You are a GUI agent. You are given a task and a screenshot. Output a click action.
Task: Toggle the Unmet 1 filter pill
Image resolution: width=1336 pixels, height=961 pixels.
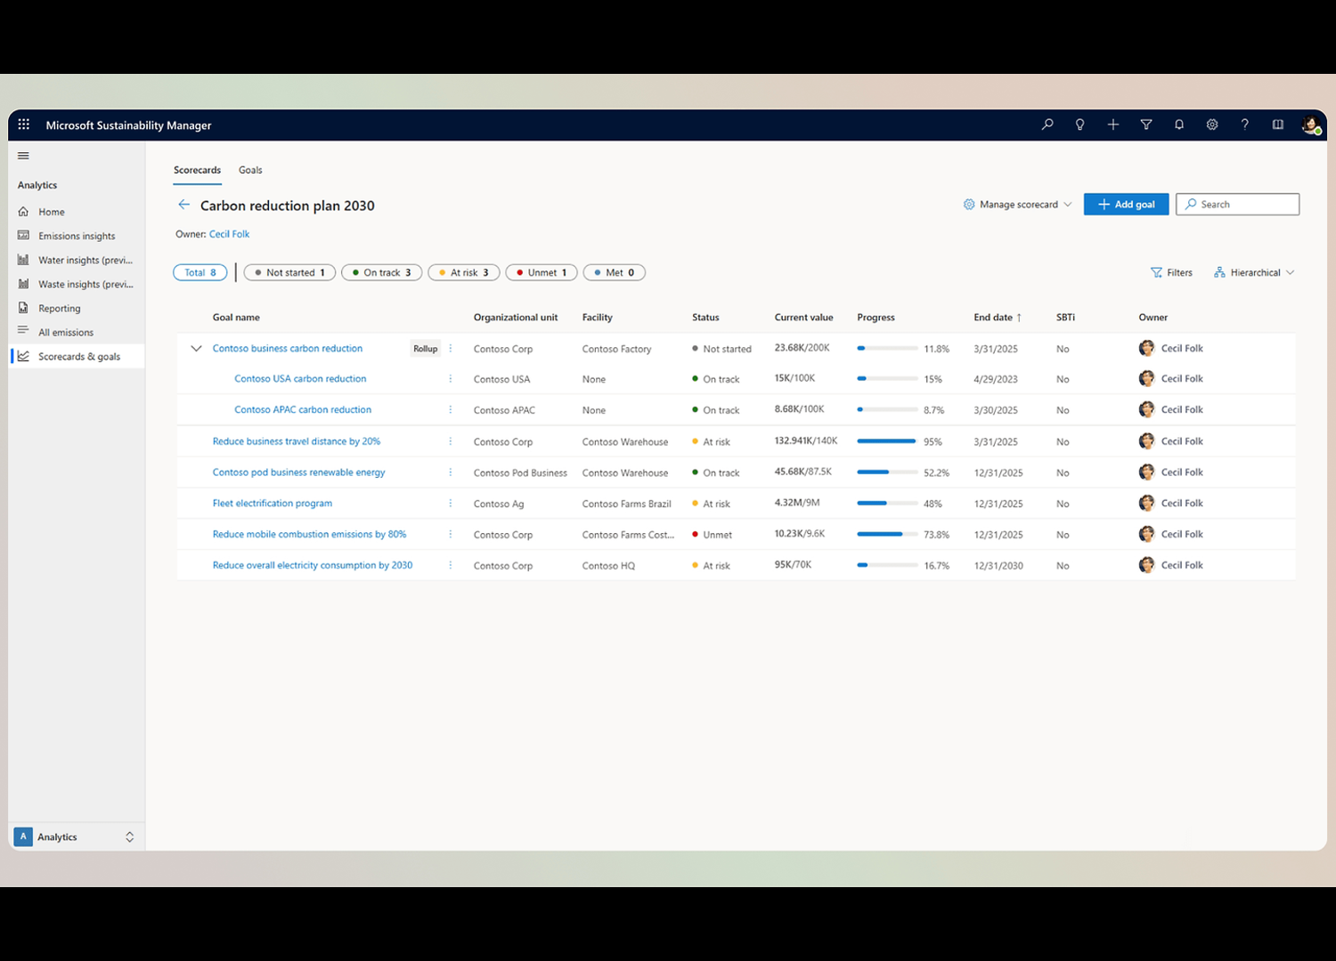coord(542,272)
